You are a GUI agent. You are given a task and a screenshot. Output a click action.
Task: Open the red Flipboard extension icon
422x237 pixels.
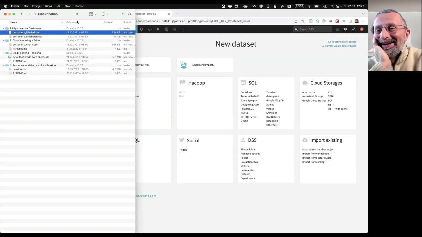(337, 21)
